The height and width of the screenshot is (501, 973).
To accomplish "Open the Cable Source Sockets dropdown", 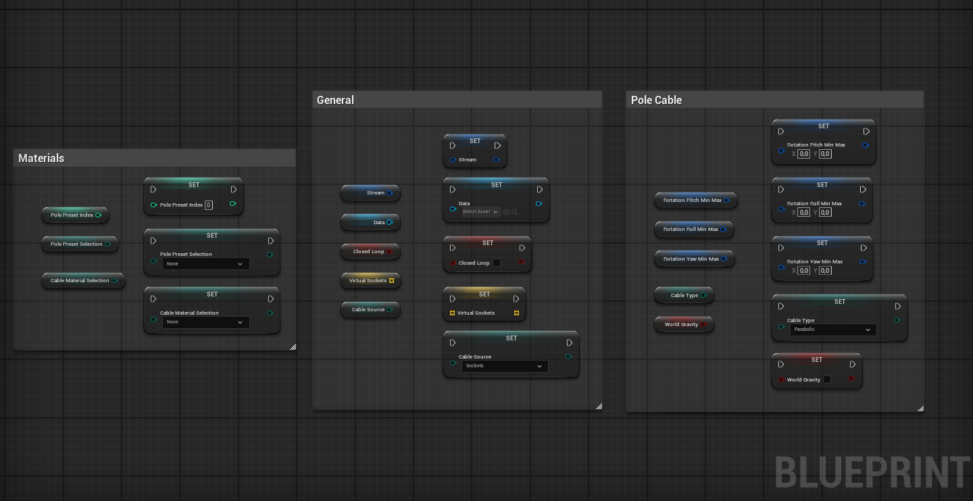I will coord(505,366).
